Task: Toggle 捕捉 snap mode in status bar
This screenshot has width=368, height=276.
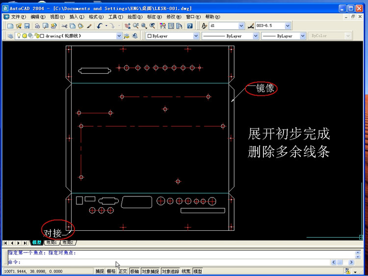Action: coord(100,271)
